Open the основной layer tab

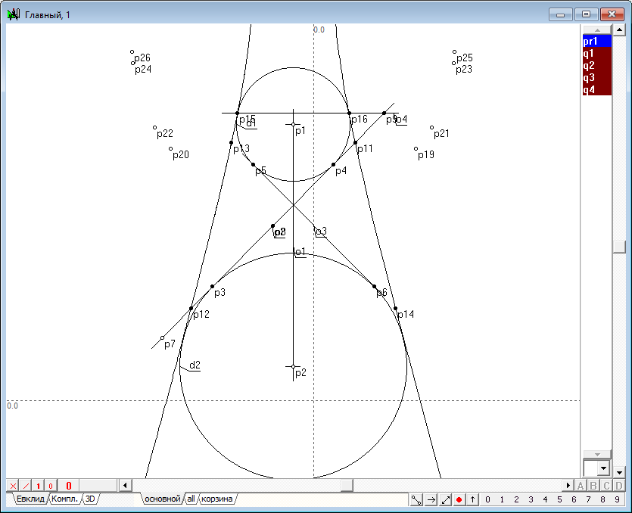163,499
